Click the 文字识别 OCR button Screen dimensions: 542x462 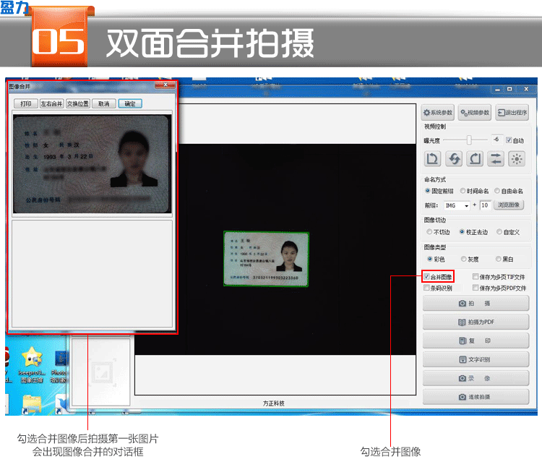(476, 359)
